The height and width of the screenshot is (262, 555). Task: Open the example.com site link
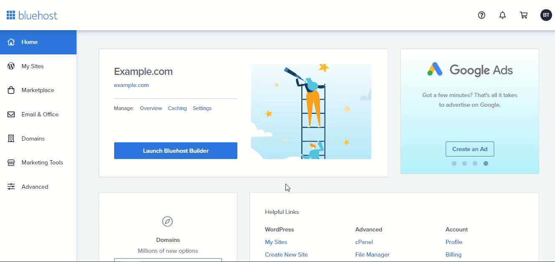coord(131,85)
